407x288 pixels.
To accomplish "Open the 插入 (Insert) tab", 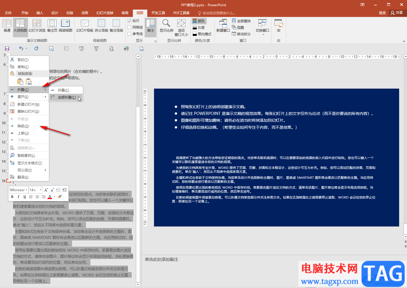I will coord(40,13).
